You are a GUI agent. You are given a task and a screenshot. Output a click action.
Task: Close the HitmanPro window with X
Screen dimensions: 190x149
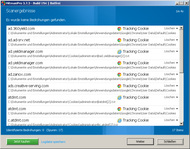(x=187, y=3)
